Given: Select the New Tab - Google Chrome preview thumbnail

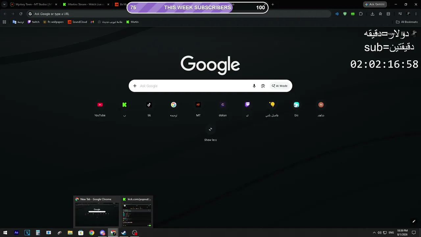Looking at the screenshot, I should pos(97,211).
